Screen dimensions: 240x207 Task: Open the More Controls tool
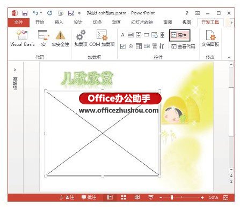pos(162,47)
